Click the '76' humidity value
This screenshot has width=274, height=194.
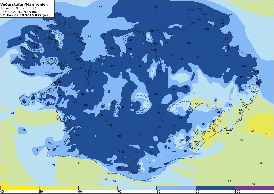(x=114, y=181)
